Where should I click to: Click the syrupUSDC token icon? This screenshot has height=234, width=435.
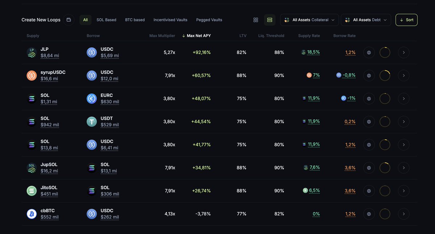[31, 75]
